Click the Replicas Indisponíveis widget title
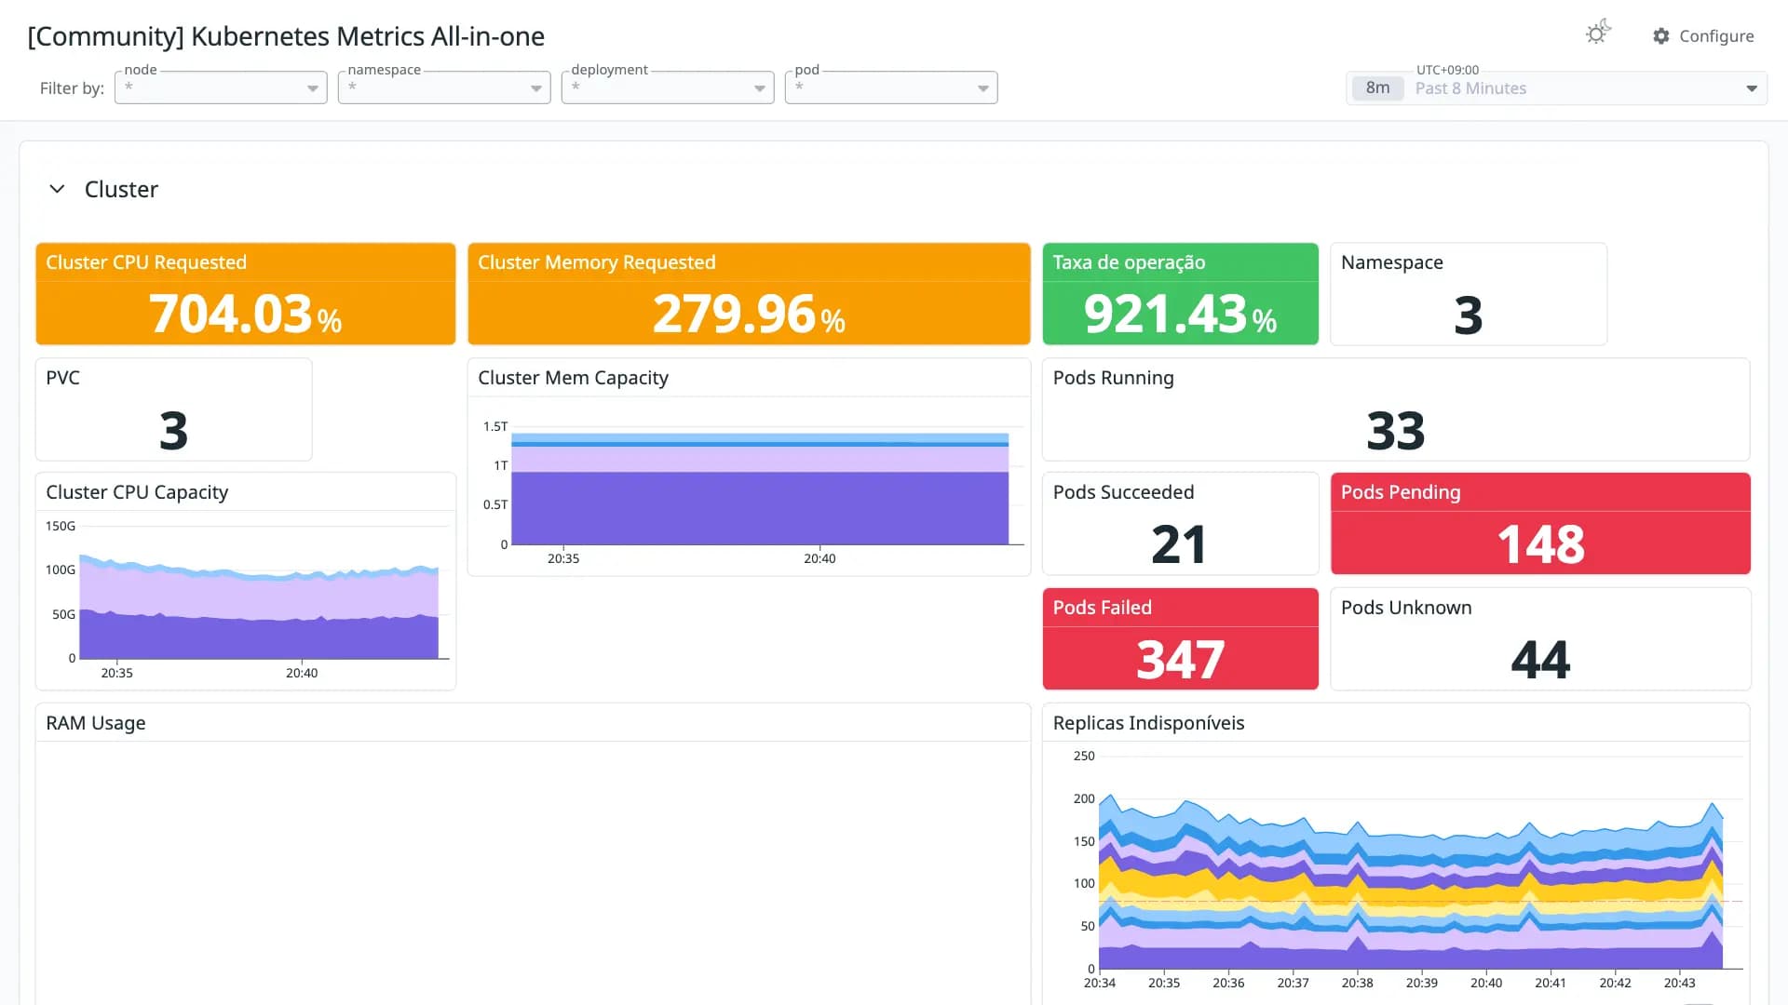 tap(1148, 723)
